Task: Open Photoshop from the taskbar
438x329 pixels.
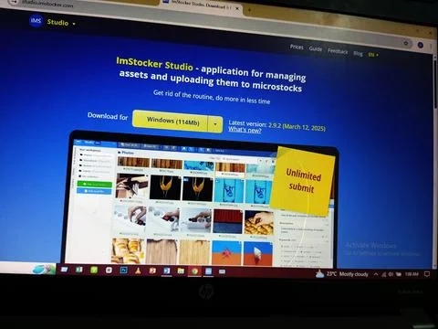Action: 123,271
